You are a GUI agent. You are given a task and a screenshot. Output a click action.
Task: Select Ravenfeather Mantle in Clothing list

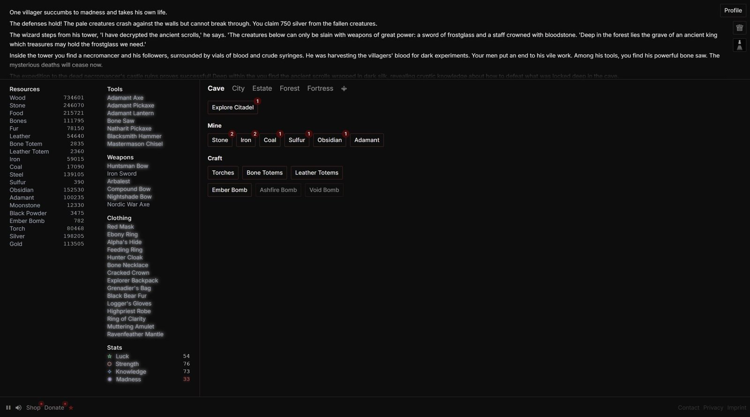coord(135,334)
